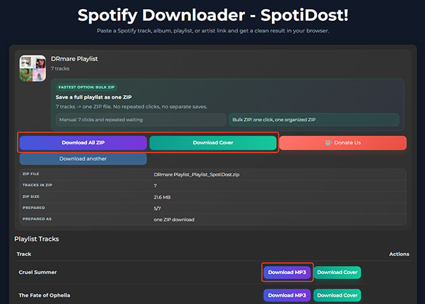
Task: Click the 'one ZIP download' value
Action: tap(174, 220)
